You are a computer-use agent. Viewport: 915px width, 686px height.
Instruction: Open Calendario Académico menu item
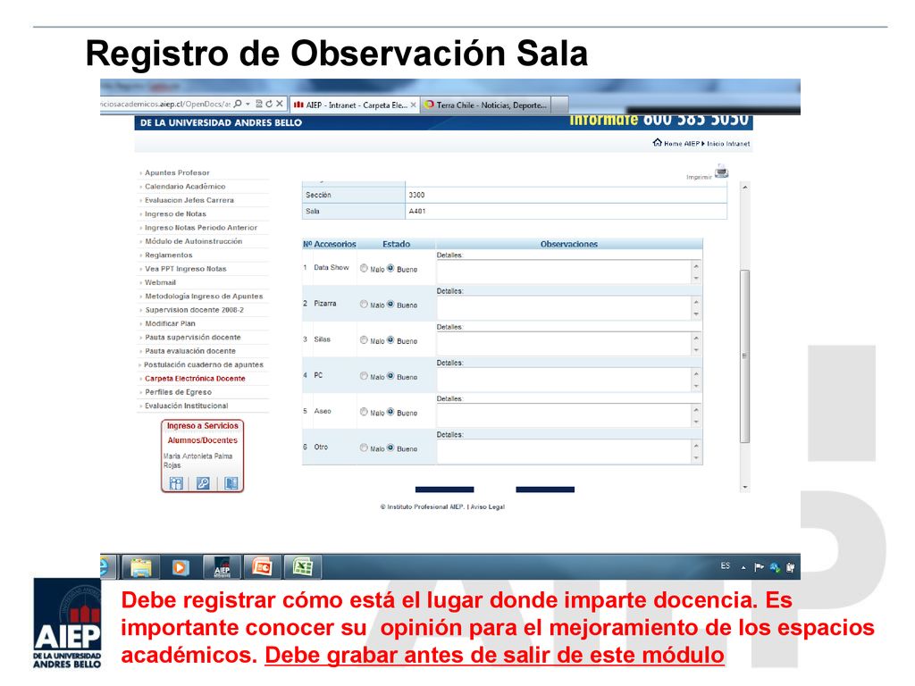pos(185,186)
